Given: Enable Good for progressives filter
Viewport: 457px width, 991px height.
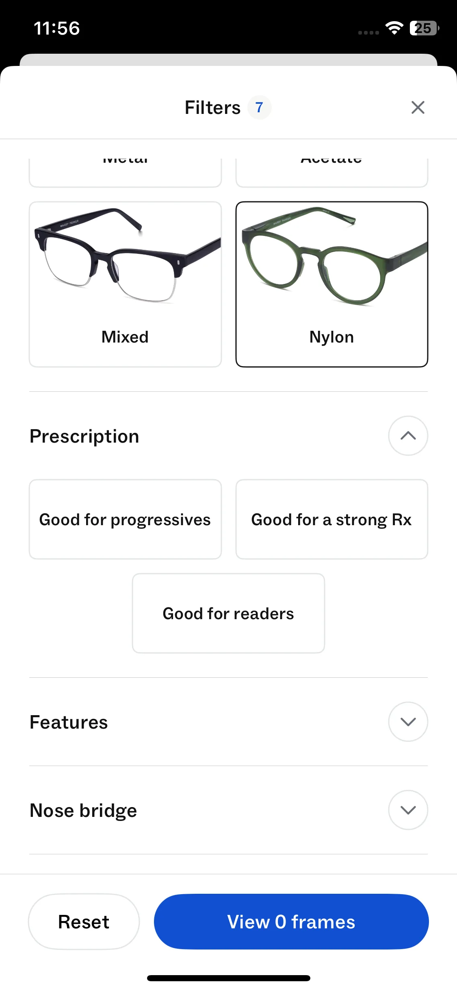Looking at the screenshot, I should (x=125, y=520).
